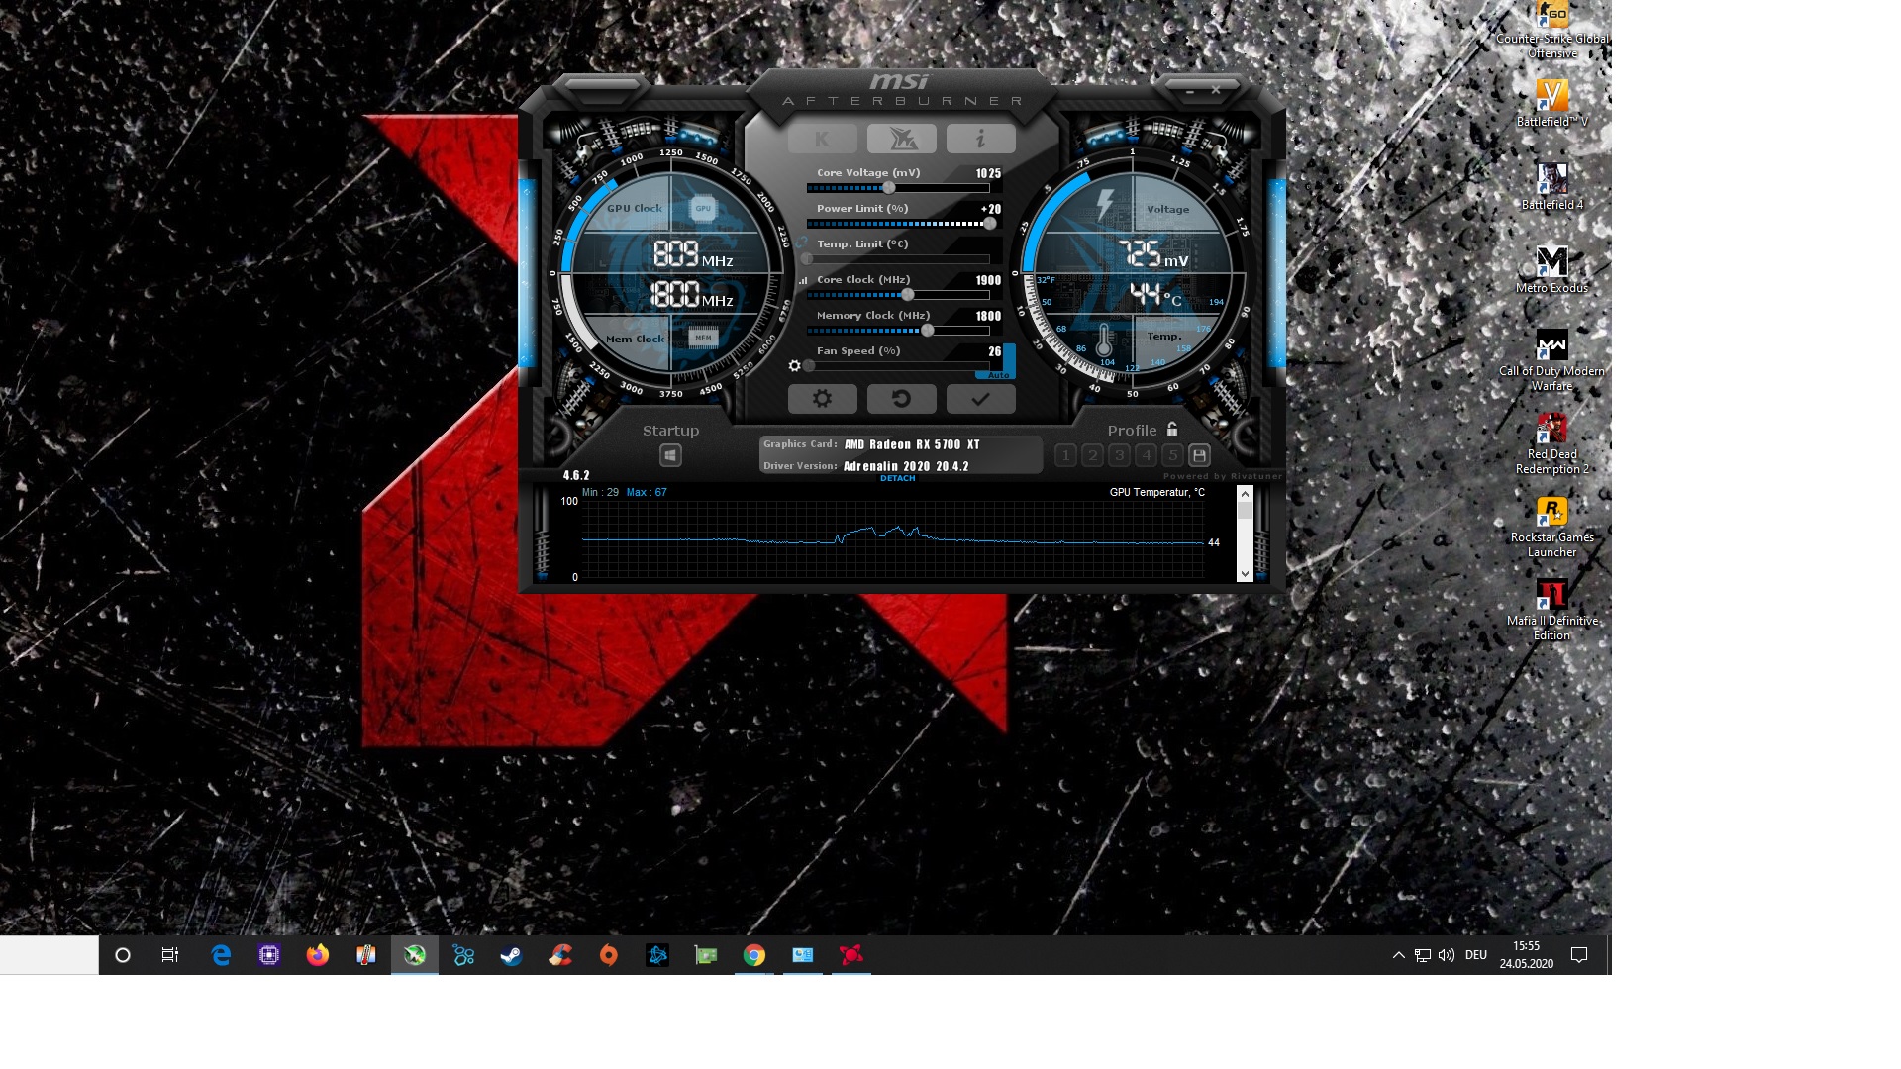Open MSI Kombustor with the K button
The width and height of the screenshot is (1901, 1069).
click(822, 139)
